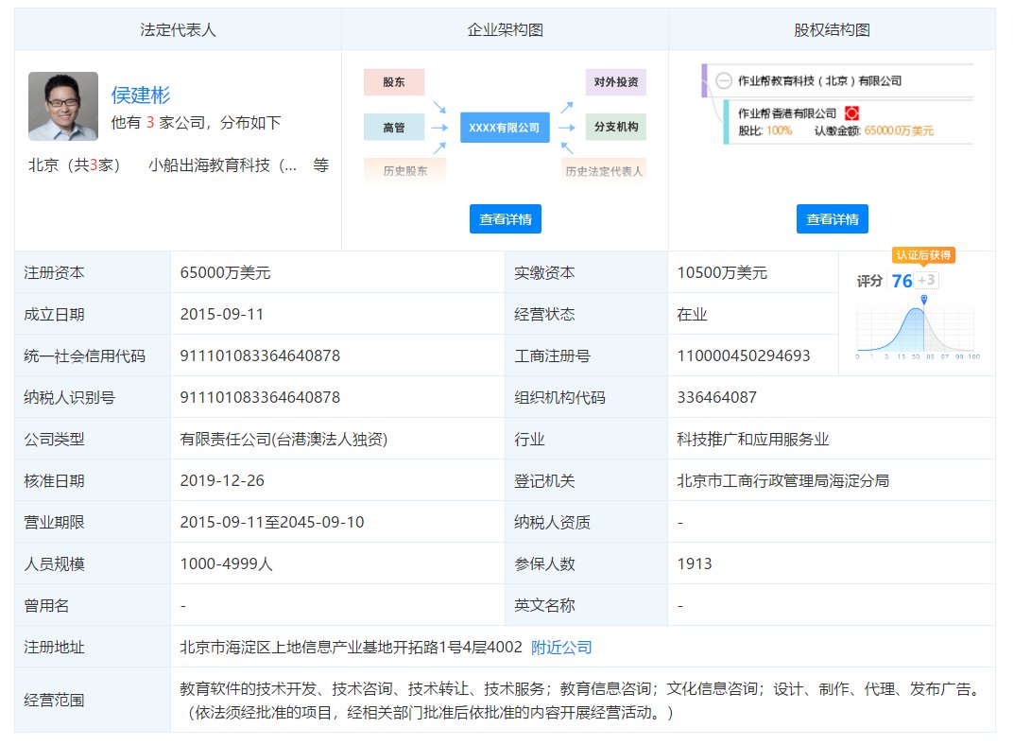The height and width of the screenshot is (745, 1014).
Task: Click the score value 76
Action: click(x=902, y=281)
